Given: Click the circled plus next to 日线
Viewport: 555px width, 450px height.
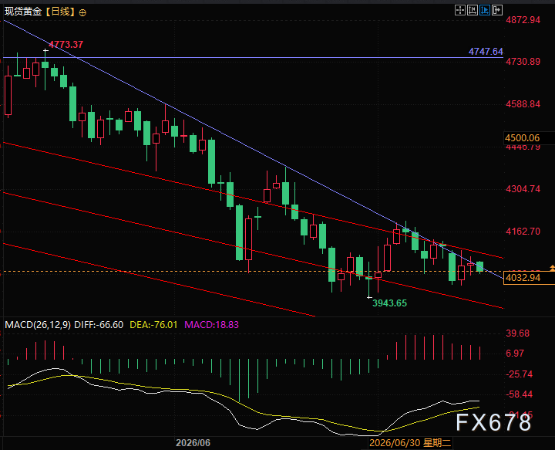Looking at the screenshot, I should [82, 13].
